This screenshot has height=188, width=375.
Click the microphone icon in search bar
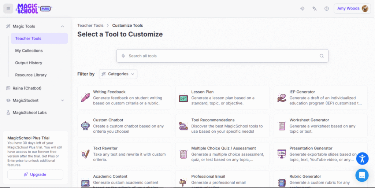point(123,56)
